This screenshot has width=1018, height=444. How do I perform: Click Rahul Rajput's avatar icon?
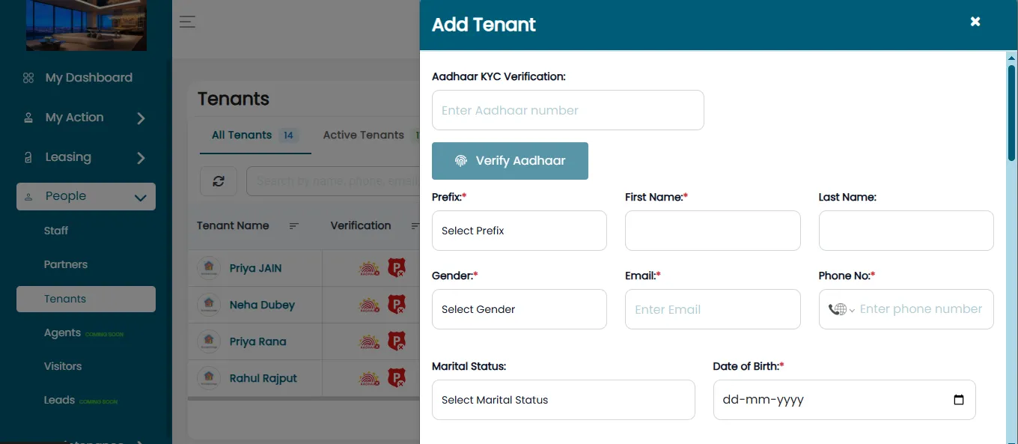click(x=209, y=378)
